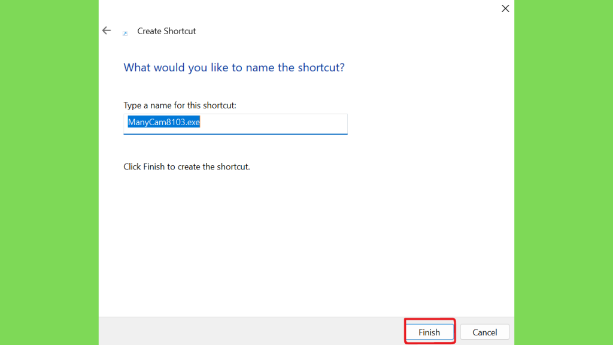Click the "What would you like to name the shortcut?" heading

pyautogui.click(x=233, y=68)
